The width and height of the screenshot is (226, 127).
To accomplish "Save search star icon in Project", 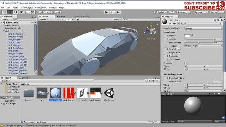I will [x=157, y=81].
